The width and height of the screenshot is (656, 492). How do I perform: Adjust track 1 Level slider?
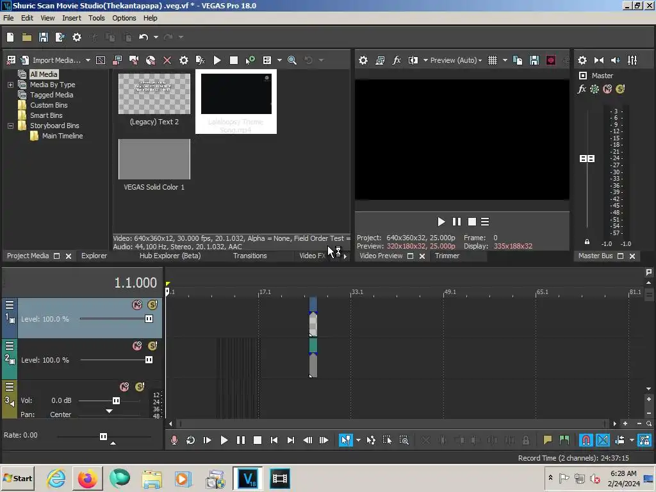pos(149,319)
